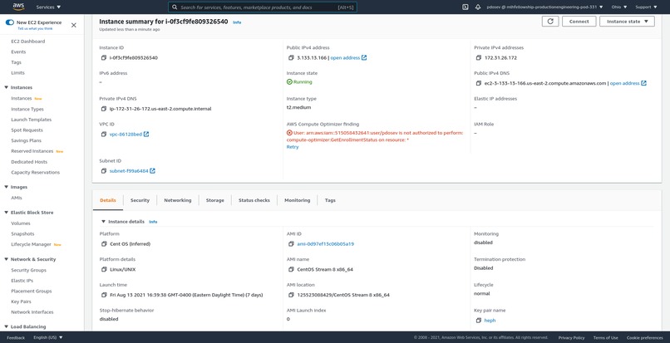This screenshot has width=670, height=343.
Task: Switch to the Storage tab
Action: tap(215, 200)
